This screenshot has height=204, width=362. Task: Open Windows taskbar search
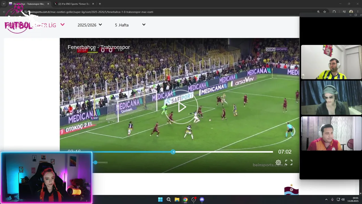(x=169, y=199)
